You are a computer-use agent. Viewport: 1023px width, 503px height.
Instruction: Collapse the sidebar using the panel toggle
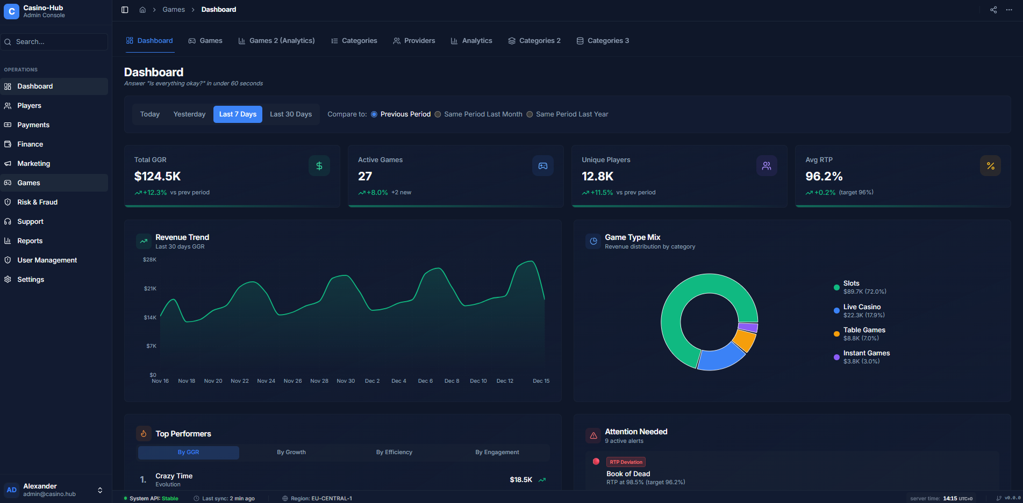(x=125, y=9)
